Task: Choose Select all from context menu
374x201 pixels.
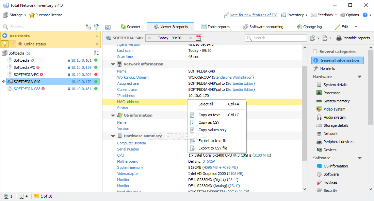Action: (216, 104)
